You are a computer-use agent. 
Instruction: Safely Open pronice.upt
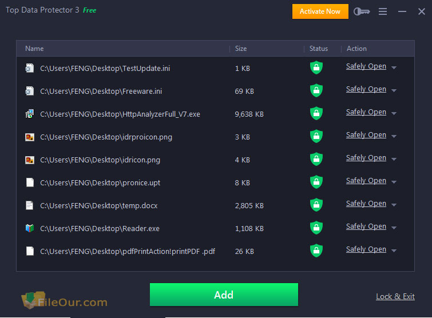[366, 181]
